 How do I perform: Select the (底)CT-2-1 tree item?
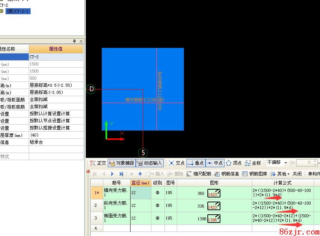[x=18, y=11]
